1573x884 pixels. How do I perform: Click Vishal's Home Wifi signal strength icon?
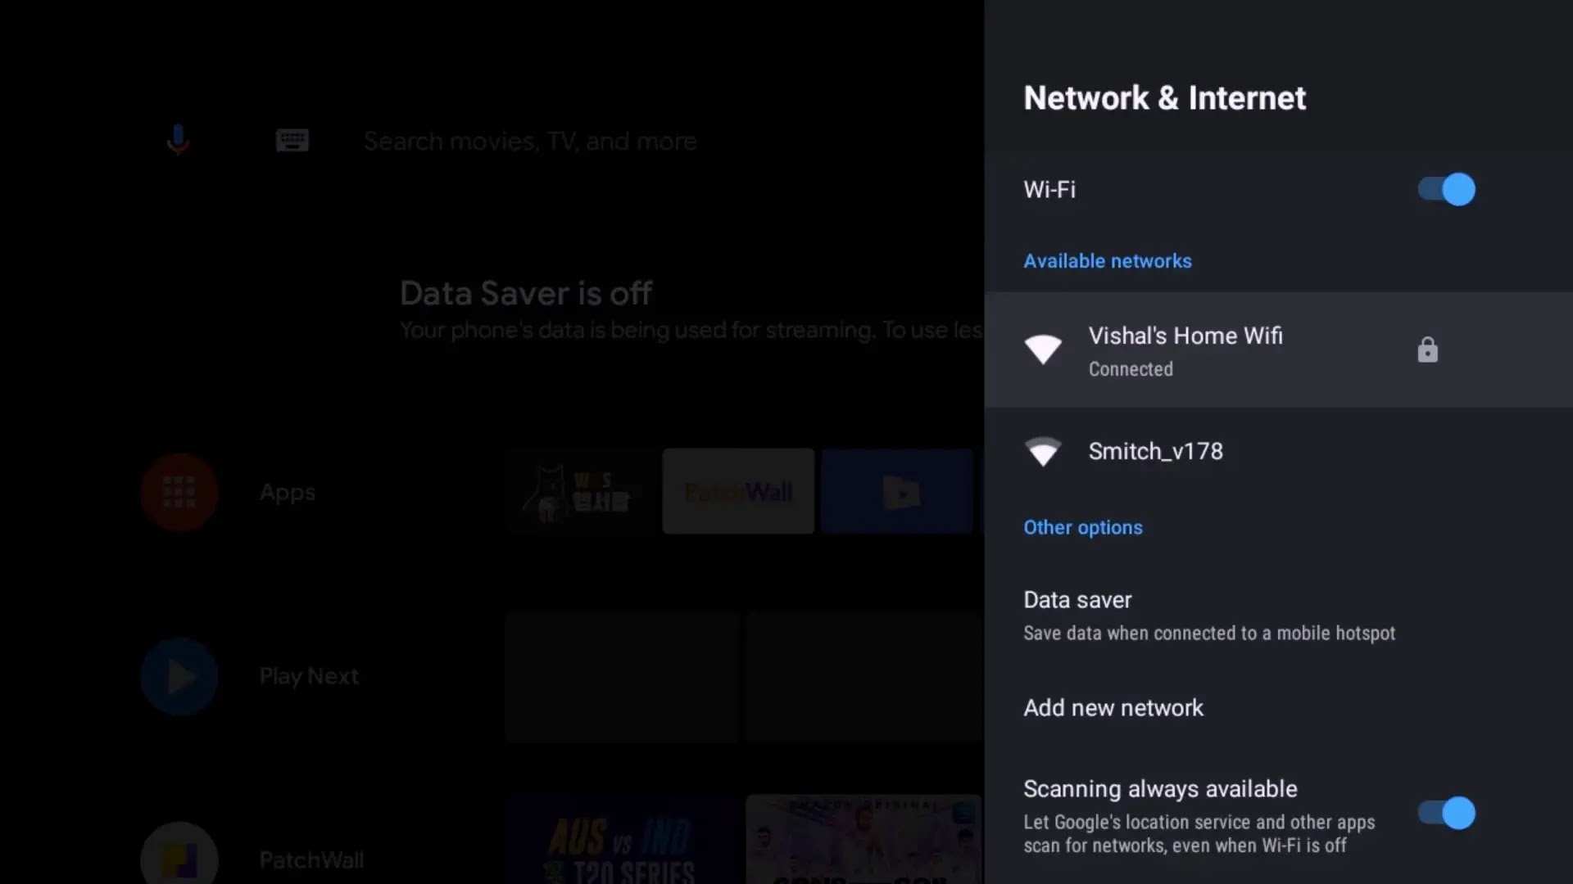[x=1043, y=350]
